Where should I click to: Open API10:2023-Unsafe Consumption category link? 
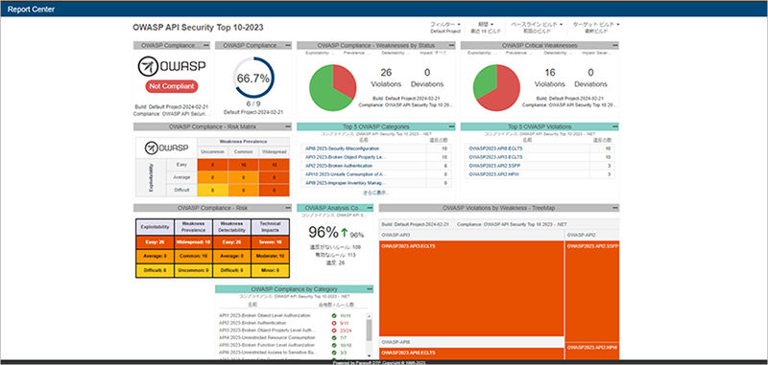(x=346, y=174)
